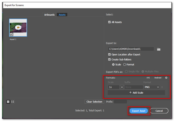Click the Export Asset button
The height and width of the screenshot is (121, 174).
click(138, 111)
